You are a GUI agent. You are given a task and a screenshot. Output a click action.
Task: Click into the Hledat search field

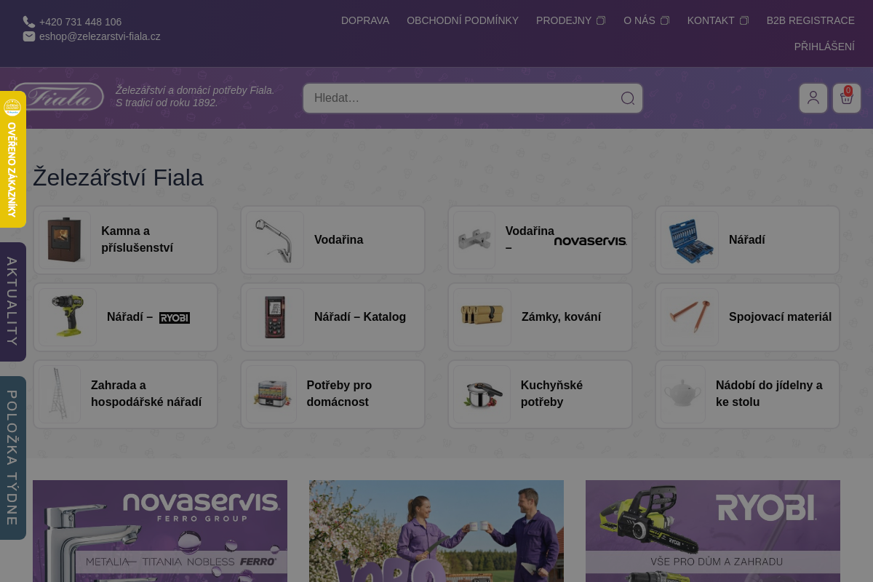(462, 98)
